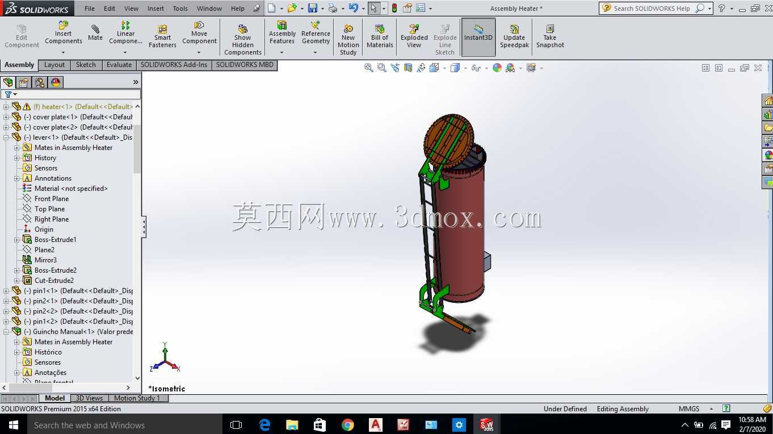The image size is (773, 434).
Task: Switch to the Sketch tab
Action: (x=86, y=65)
